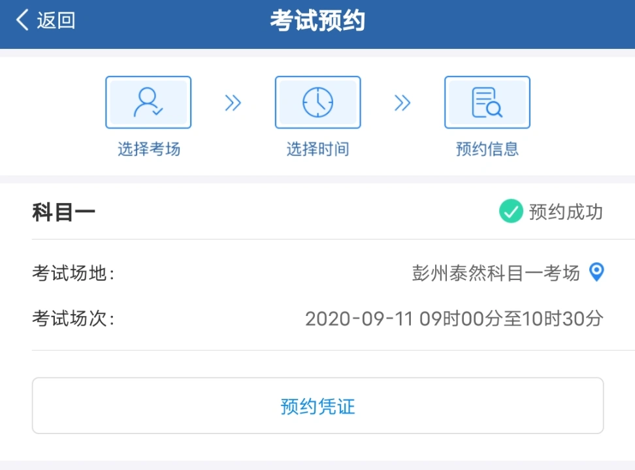Tap the blue map location pin icon
635x470 pixels.
click(x=596, y=272)
